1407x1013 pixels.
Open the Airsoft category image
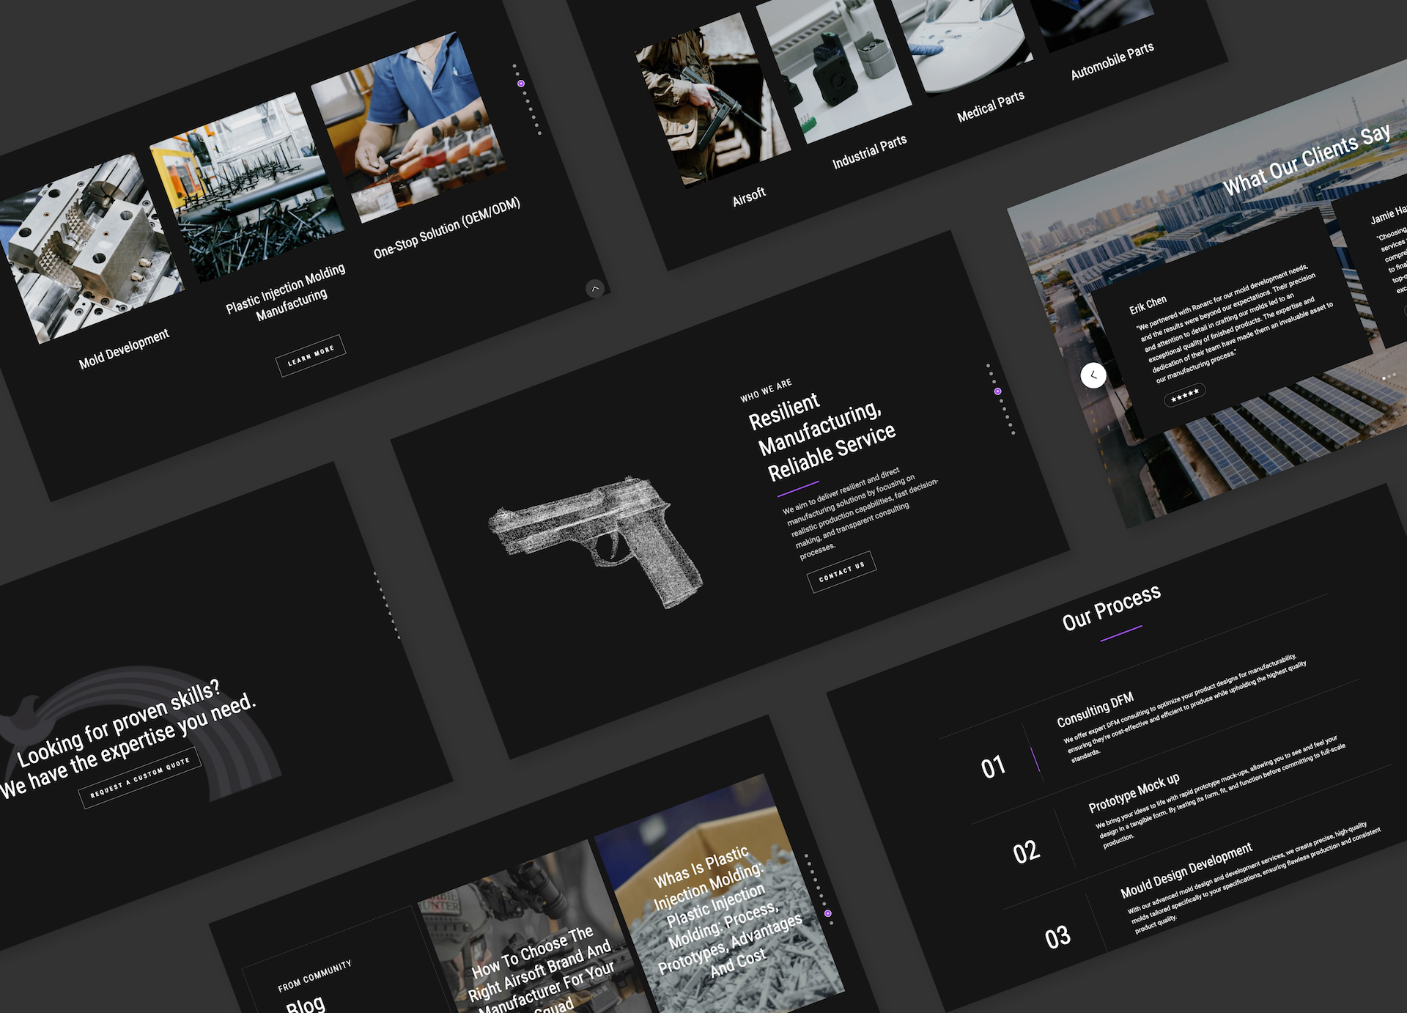click(x=712, y=100)
